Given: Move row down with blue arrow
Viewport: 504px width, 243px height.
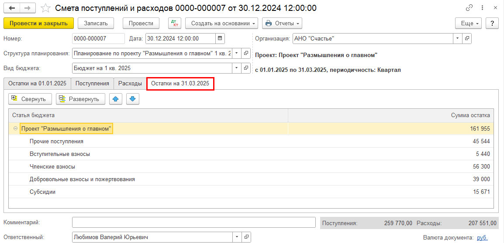Looking at the screenshot, I should [133, 99].
